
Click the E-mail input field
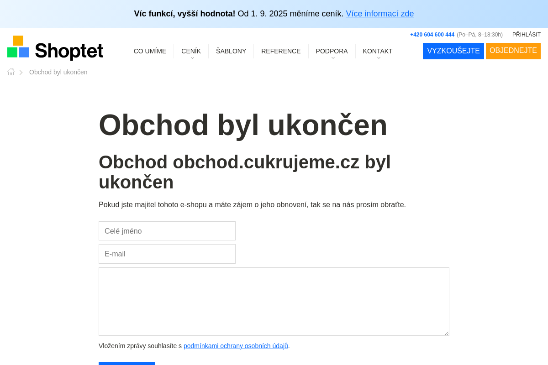click(167, 254)
